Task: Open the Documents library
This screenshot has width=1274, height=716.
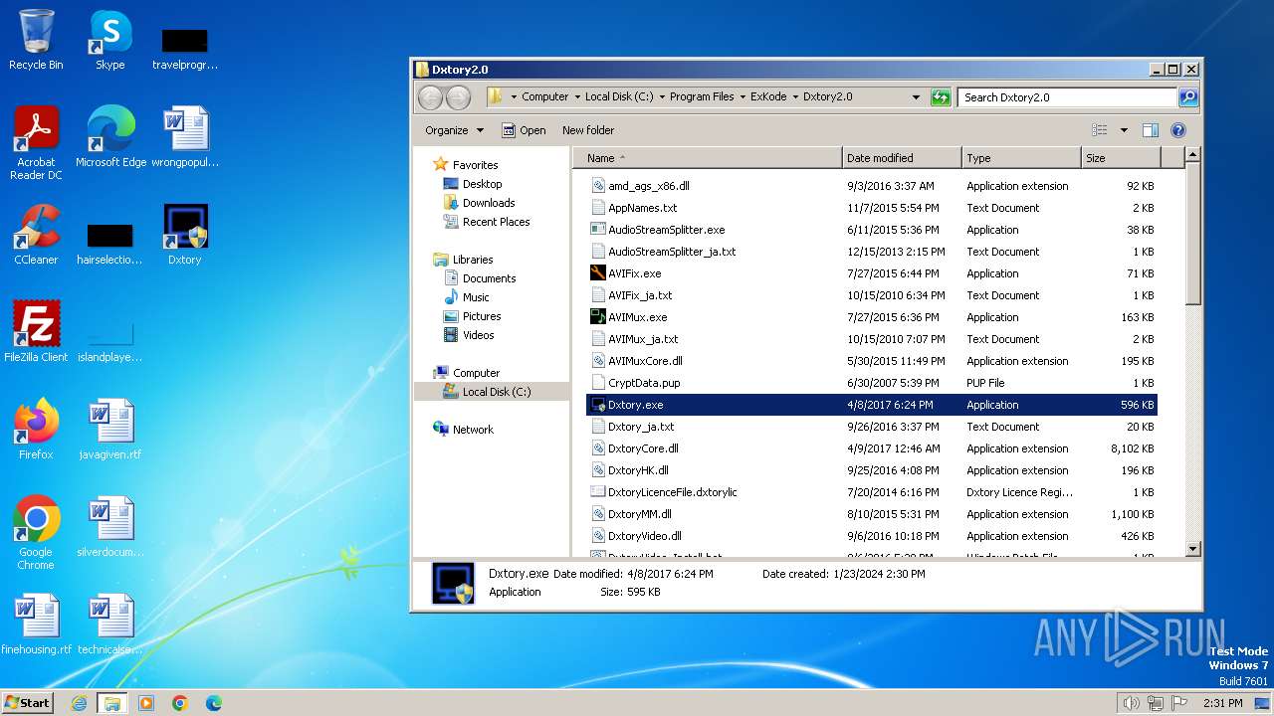Action: 489,278
